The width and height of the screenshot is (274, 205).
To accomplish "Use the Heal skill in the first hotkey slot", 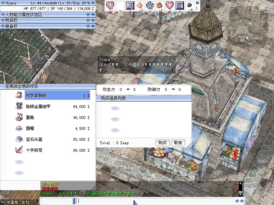I will [x=110, y=5].
